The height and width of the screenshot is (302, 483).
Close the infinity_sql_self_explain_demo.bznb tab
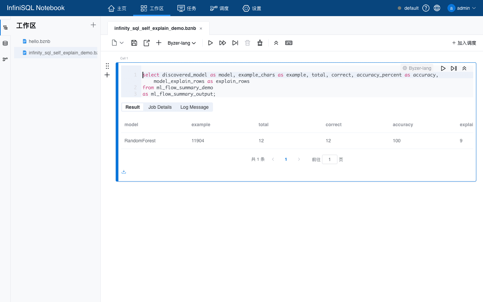click(201, 29)
